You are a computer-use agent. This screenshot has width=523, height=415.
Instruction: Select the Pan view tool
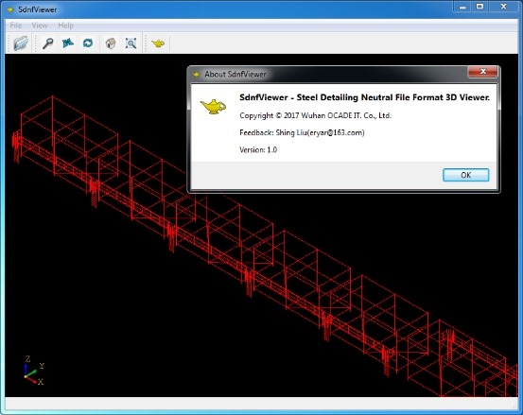point(68,43)
